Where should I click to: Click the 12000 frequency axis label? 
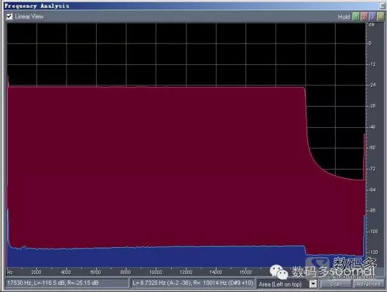[186, 272]
